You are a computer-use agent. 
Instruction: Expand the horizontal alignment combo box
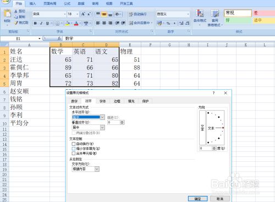(102, 117)
